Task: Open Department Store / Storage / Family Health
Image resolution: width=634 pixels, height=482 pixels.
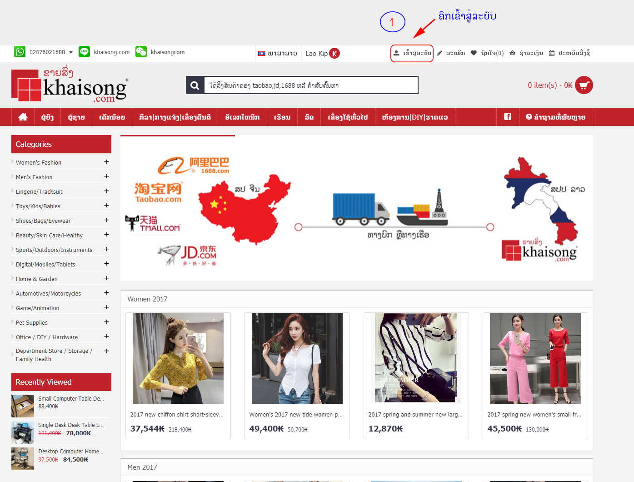Action: pos(54,355)
